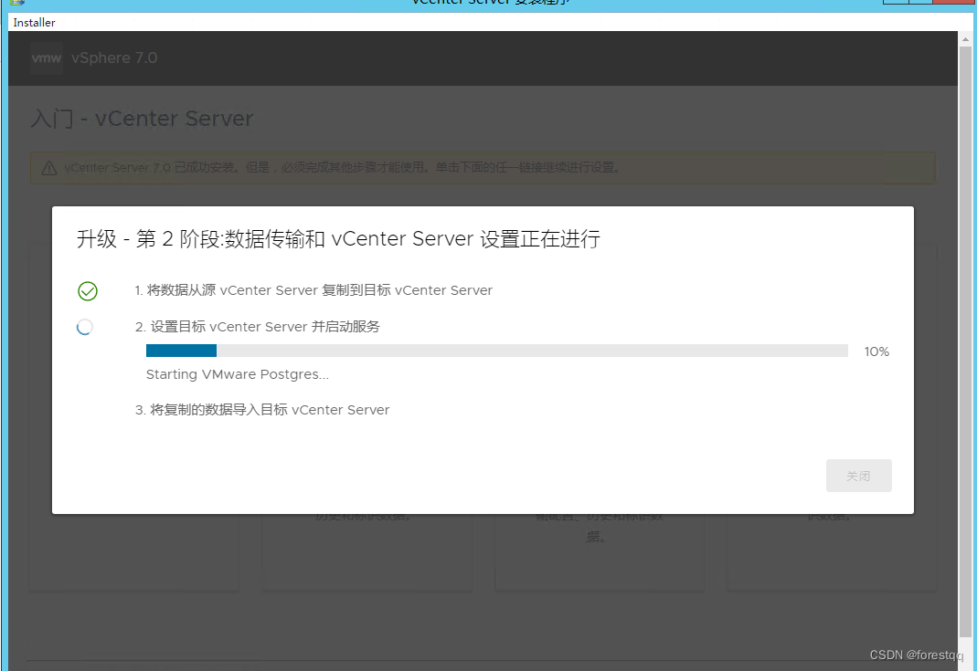
Task: Click step 3 text '将复制的数据导入目标 vCenter Server'
Action: pos(262,410)
